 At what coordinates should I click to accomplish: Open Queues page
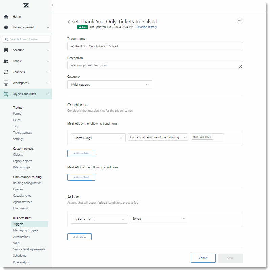click(18, 189)
